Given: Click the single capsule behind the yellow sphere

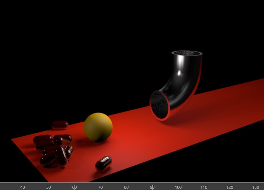Looking at the screenshot, I should click(60, 125).
